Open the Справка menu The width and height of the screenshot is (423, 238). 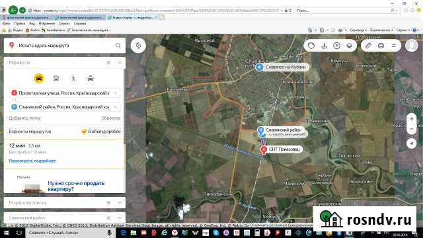(x=80, y=24)
